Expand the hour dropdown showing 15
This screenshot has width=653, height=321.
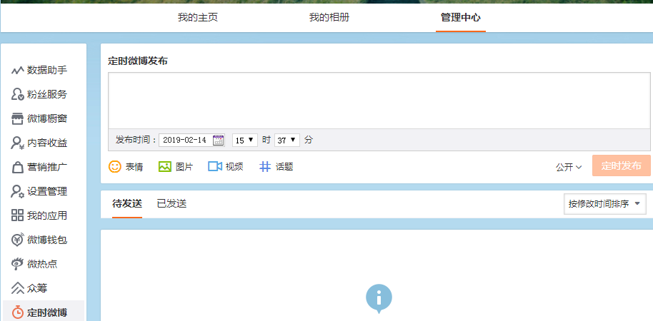click(244, 140)
